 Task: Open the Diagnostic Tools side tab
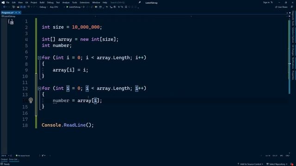(293, 18)
